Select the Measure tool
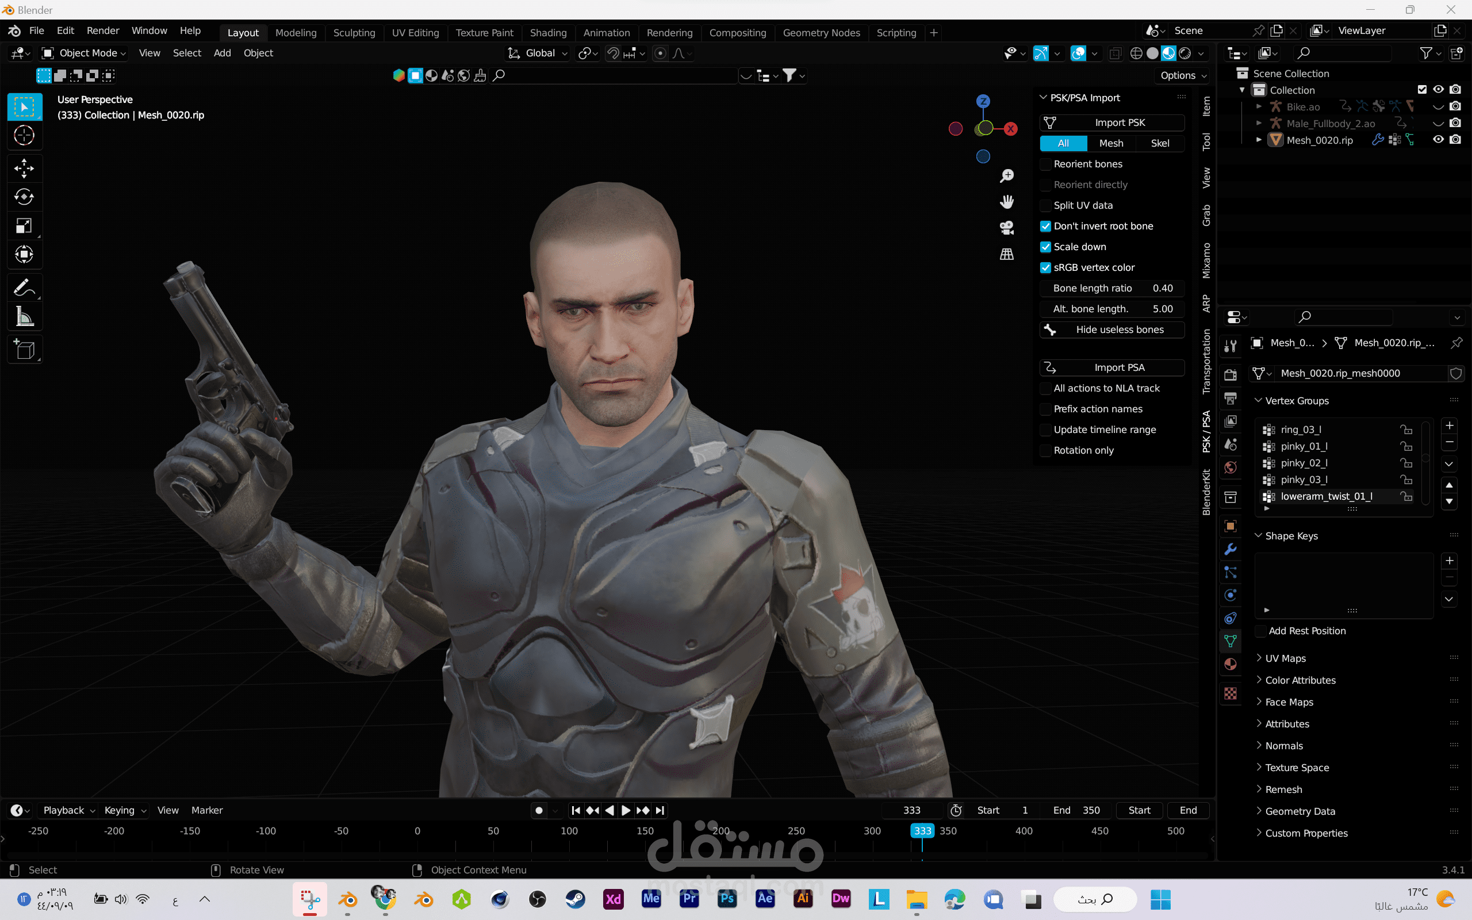 pyautogui.click(x=24, y=316)
